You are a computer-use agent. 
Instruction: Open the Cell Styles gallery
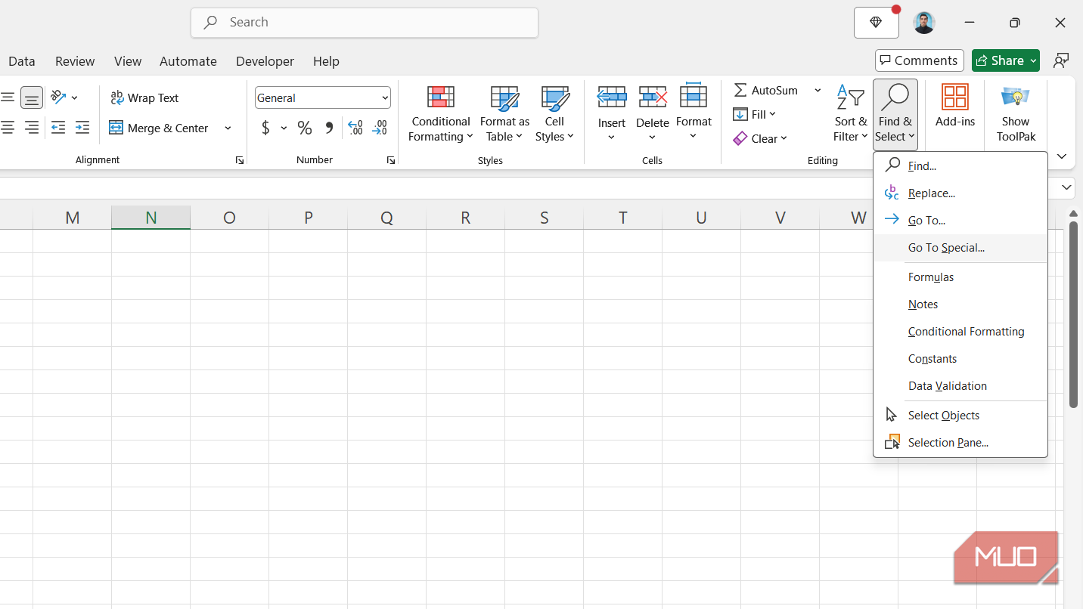tap(554, 114)
